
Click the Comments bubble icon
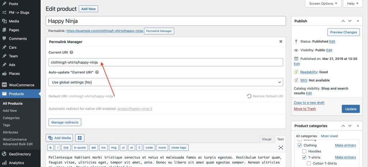[4, 39]
